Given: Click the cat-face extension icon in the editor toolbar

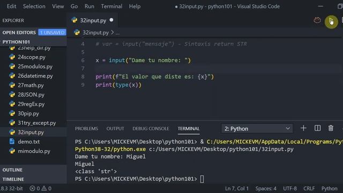Looking at the screenshot, I should pos(317,20).
